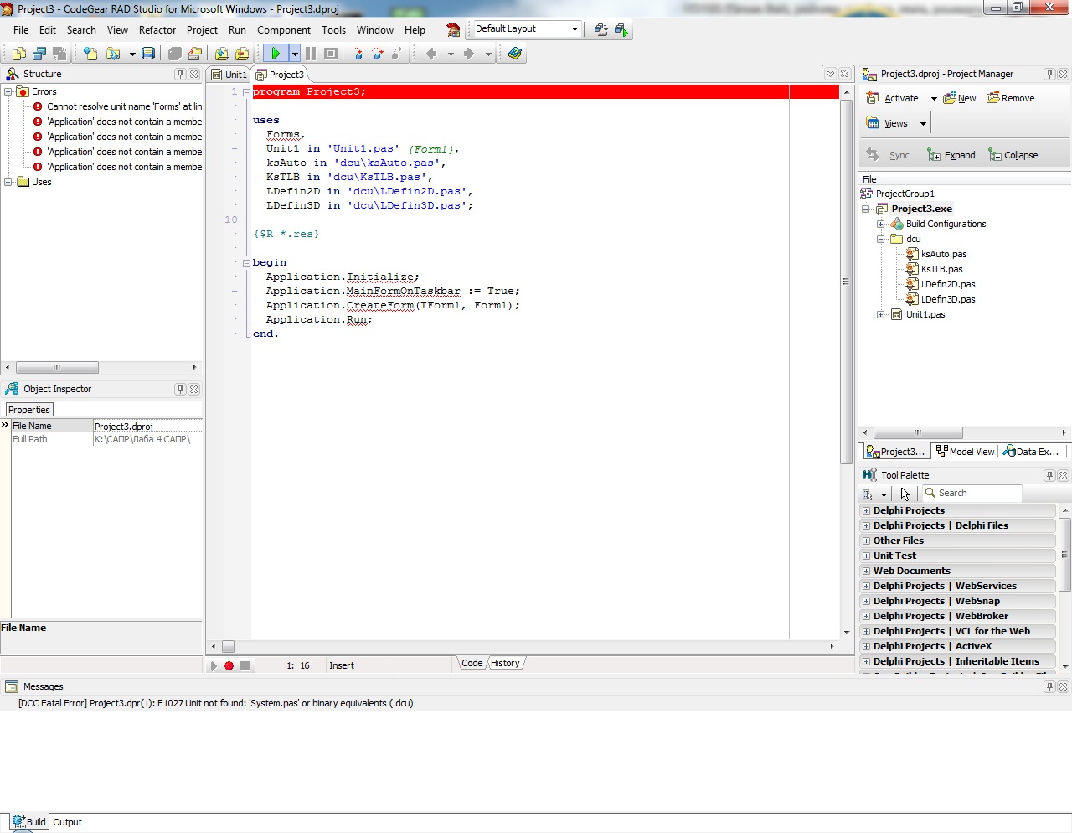Click the Help contents book icon
Viewport: 1072px width, 833px height.
515,54
